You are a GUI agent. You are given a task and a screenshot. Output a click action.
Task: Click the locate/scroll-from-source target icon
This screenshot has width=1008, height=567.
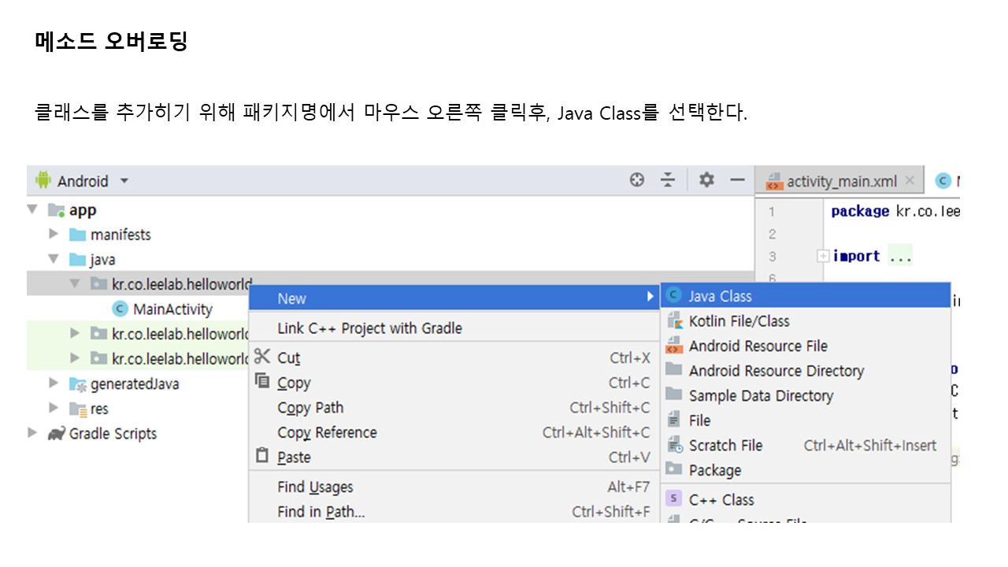click(637, 180)
